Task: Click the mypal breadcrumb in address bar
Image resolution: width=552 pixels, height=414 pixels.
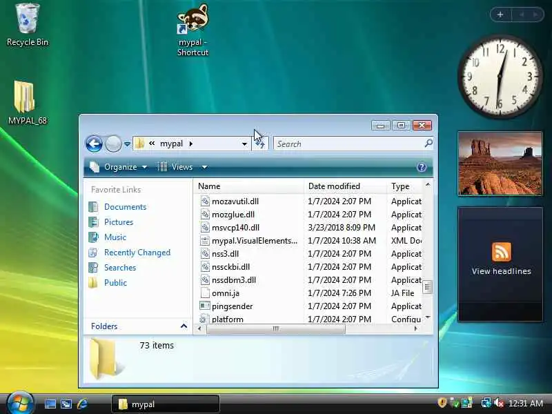Action: pyautogui.click(x=171, y=144)
